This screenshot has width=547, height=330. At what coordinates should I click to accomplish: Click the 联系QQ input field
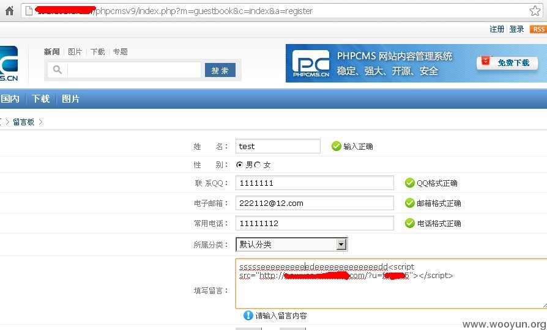314,183
